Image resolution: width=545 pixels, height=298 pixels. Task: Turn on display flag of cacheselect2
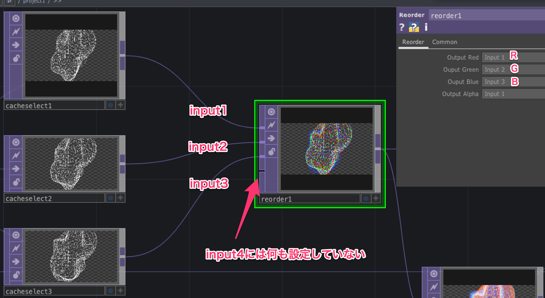[x=110, y=198]
